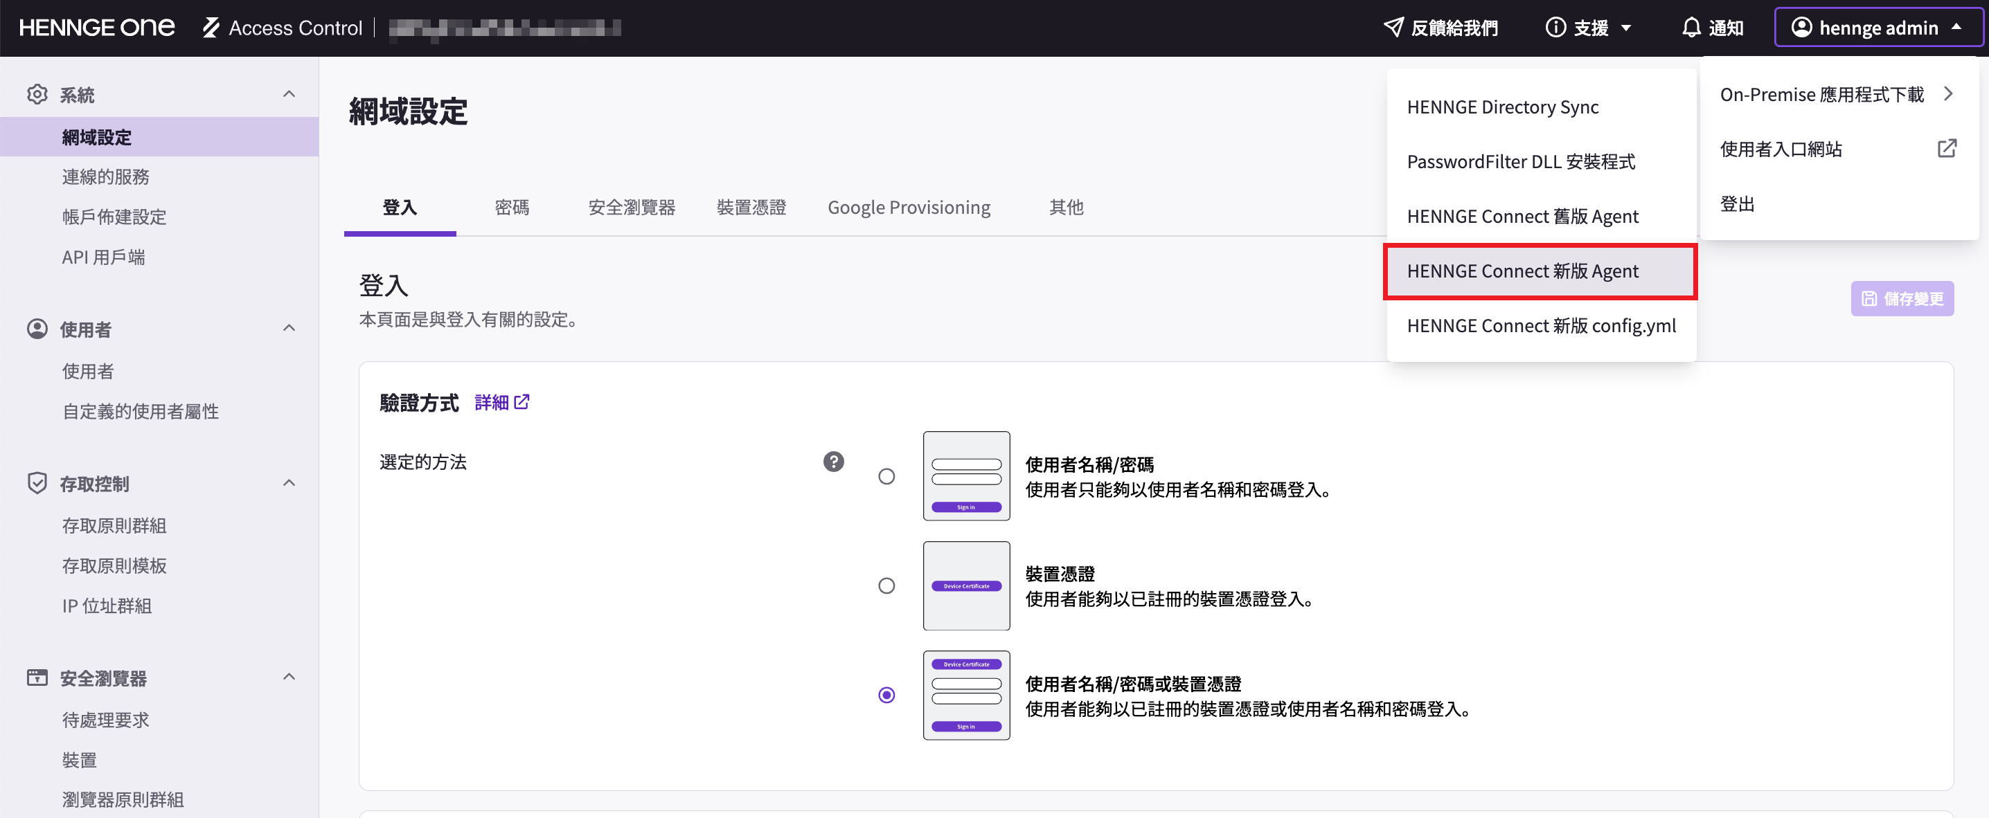Select the 使用者名稱/密碼 radio button
This screenshot has height=818, width=1989.
tap(886, 476)
